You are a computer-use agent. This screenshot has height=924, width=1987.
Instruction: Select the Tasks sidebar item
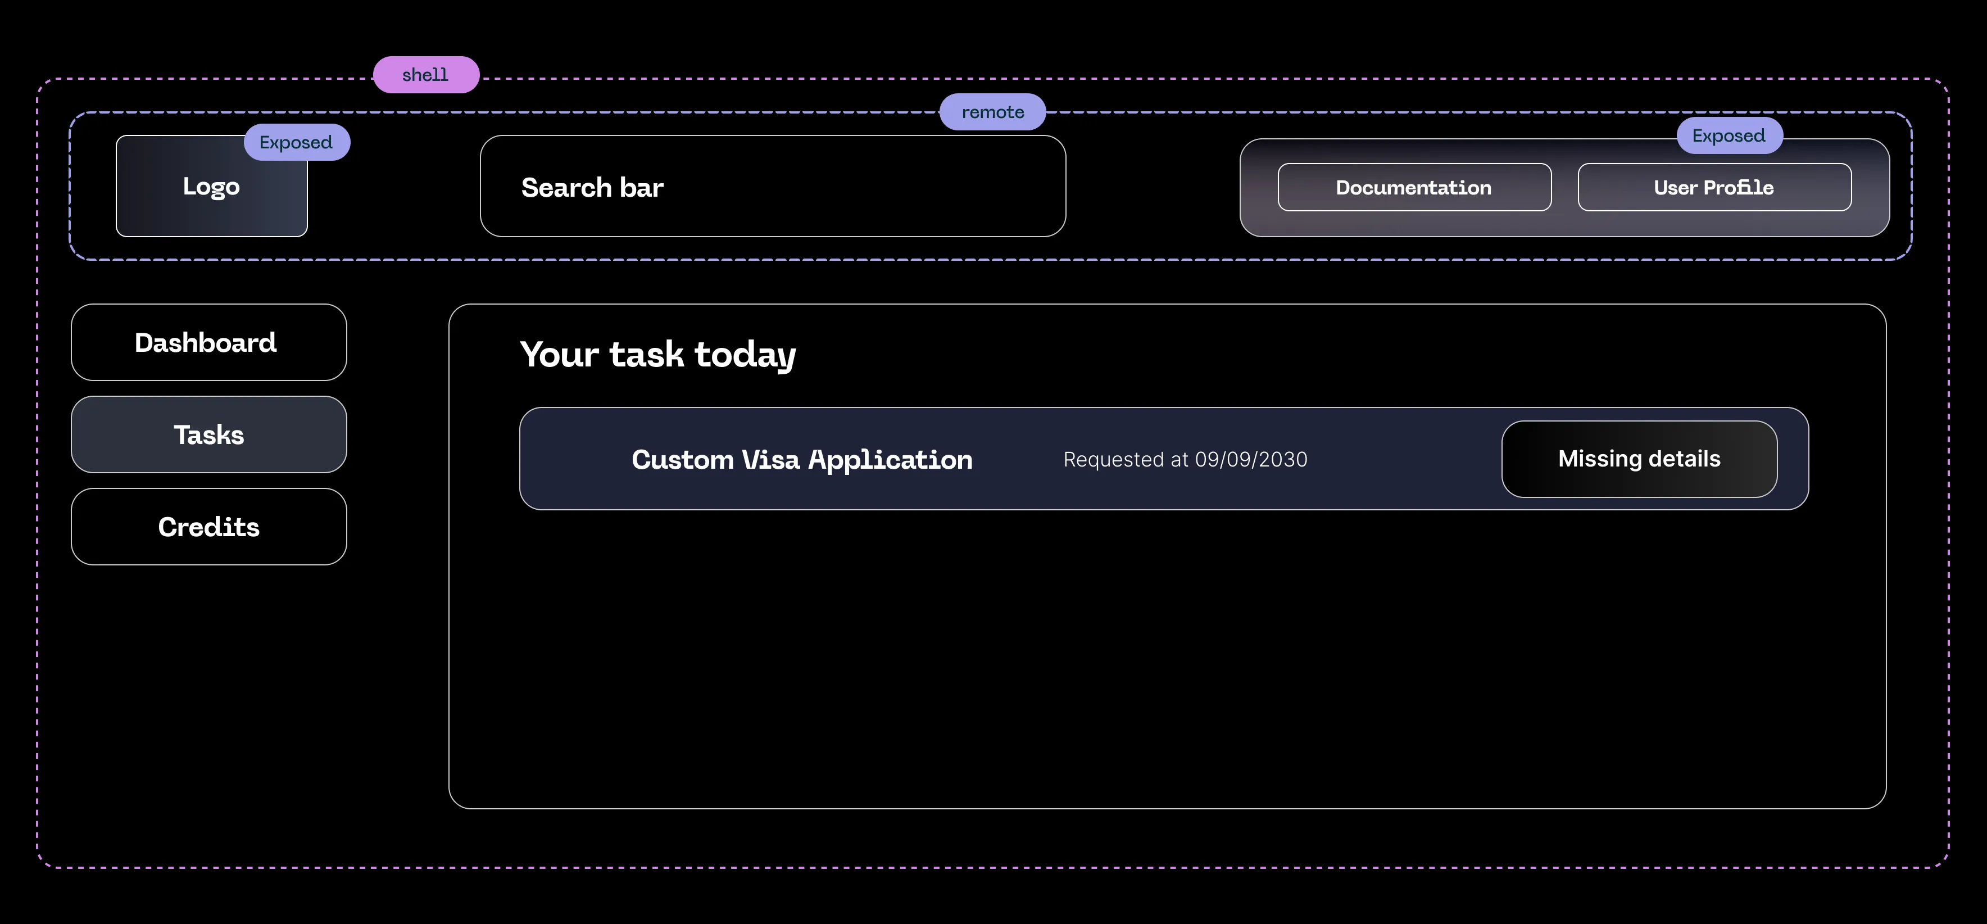tap(208, 435)
